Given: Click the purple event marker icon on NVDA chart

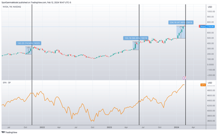Looking at the screenshot, I should click(x=184, y=78).
